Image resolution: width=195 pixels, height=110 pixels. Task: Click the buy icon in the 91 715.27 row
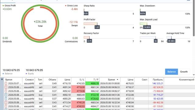[x=6, y=95]
